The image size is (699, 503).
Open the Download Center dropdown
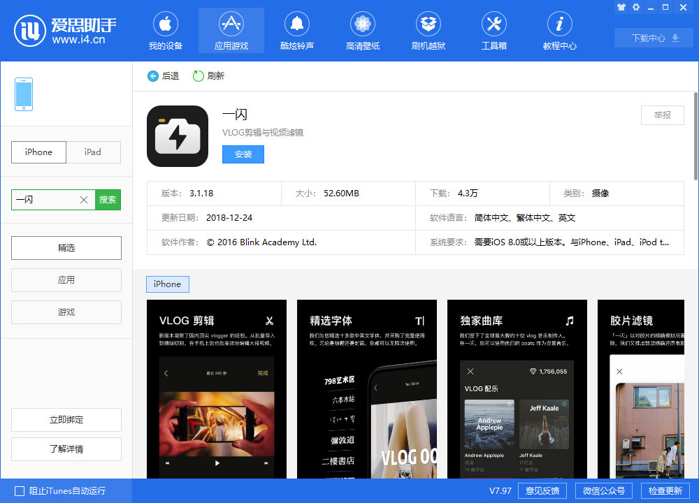coord(655,38)
